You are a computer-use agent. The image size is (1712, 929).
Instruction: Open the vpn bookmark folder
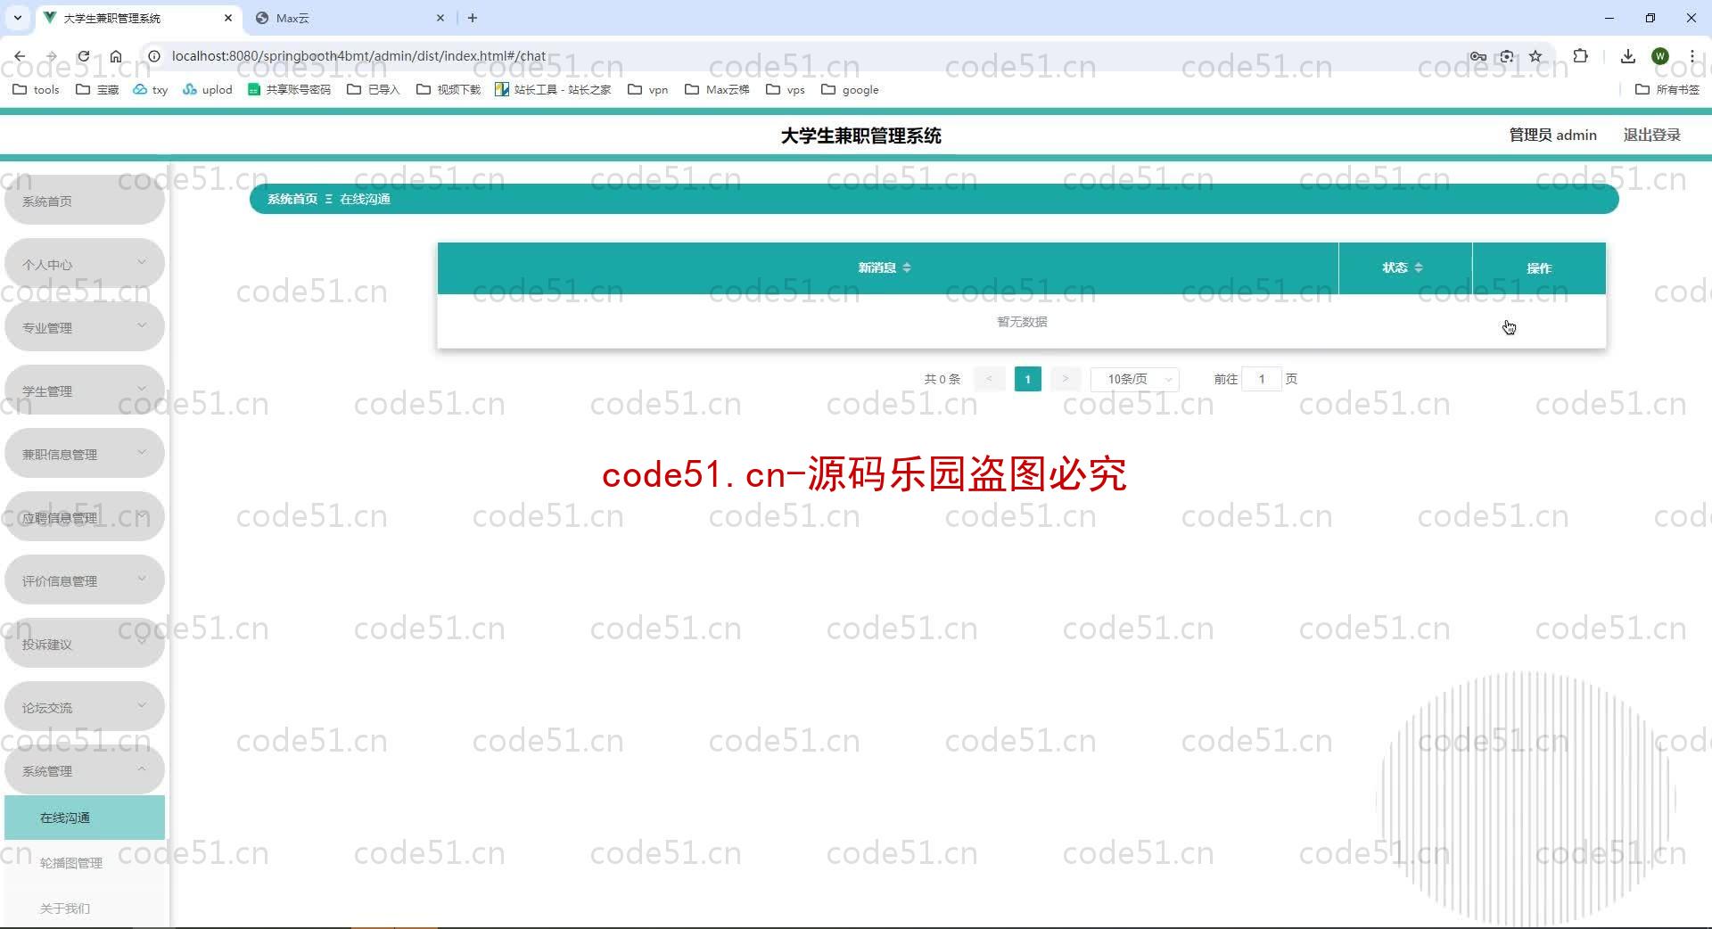[648, 89]
